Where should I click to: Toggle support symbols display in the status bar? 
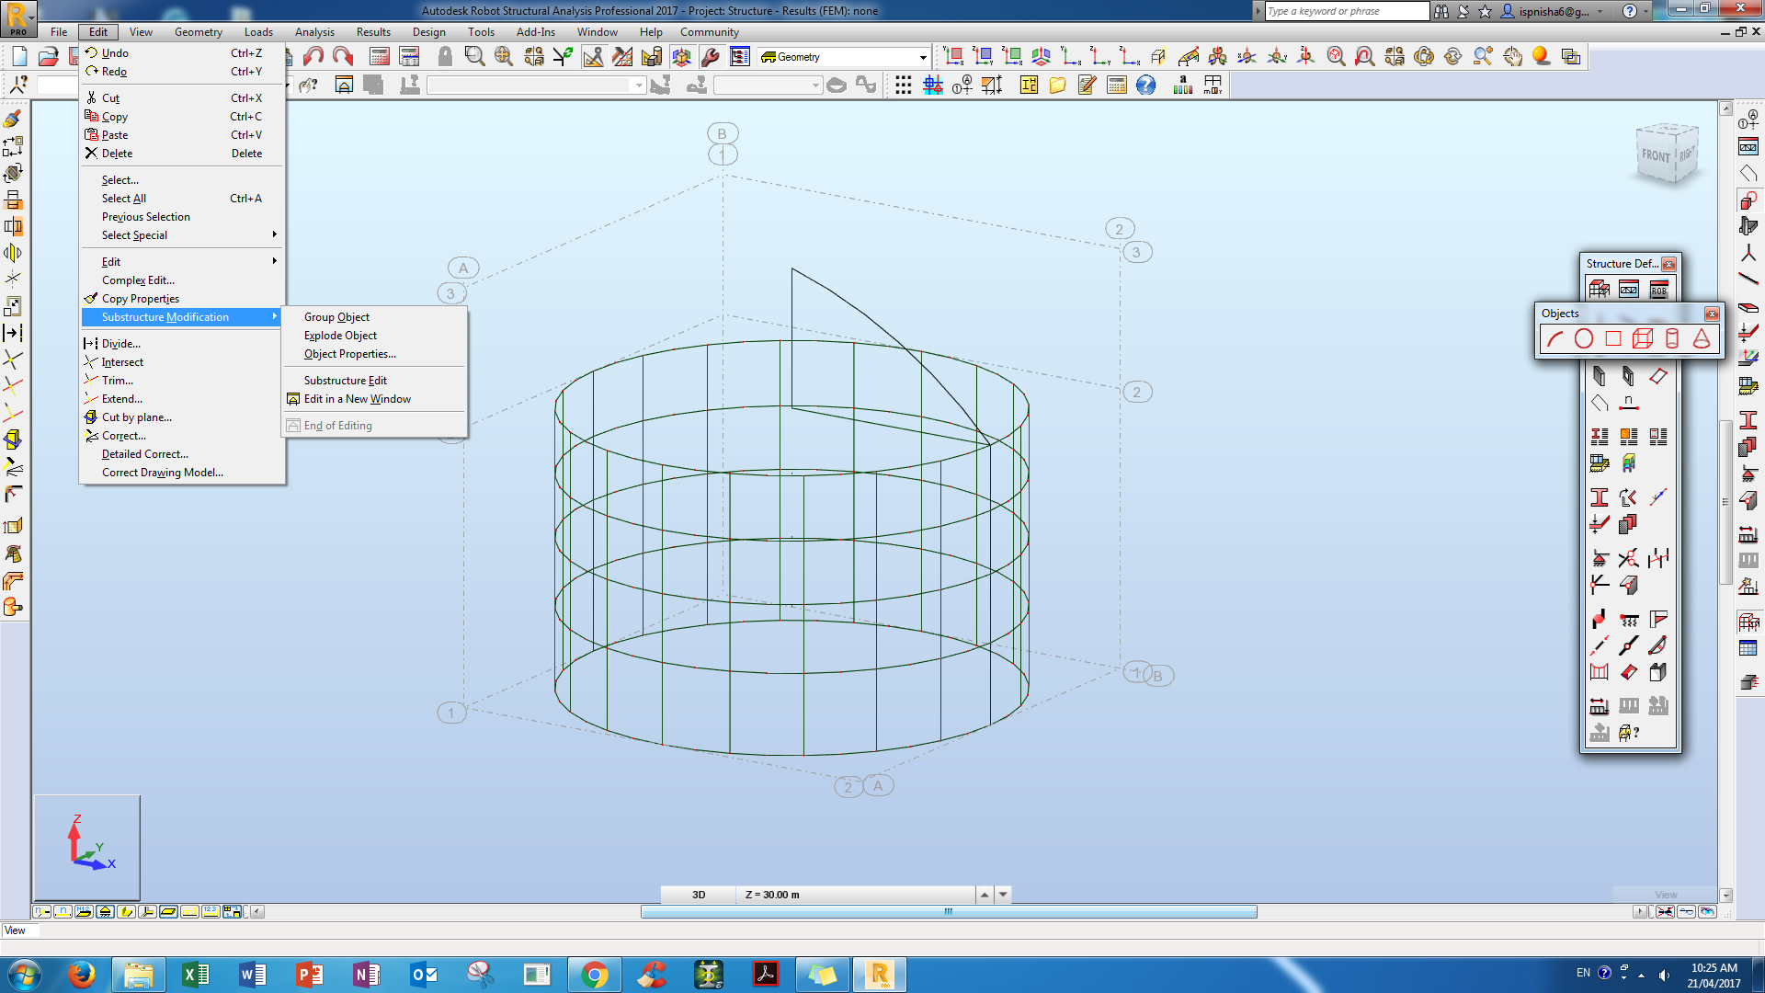click(104, 912)
